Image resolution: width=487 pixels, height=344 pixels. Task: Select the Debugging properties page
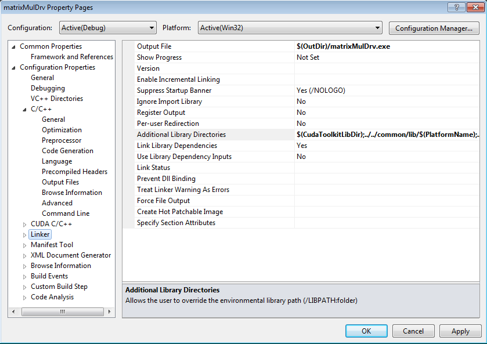[x=48, y=88]
